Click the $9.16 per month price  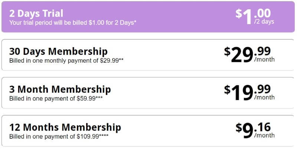255,130
